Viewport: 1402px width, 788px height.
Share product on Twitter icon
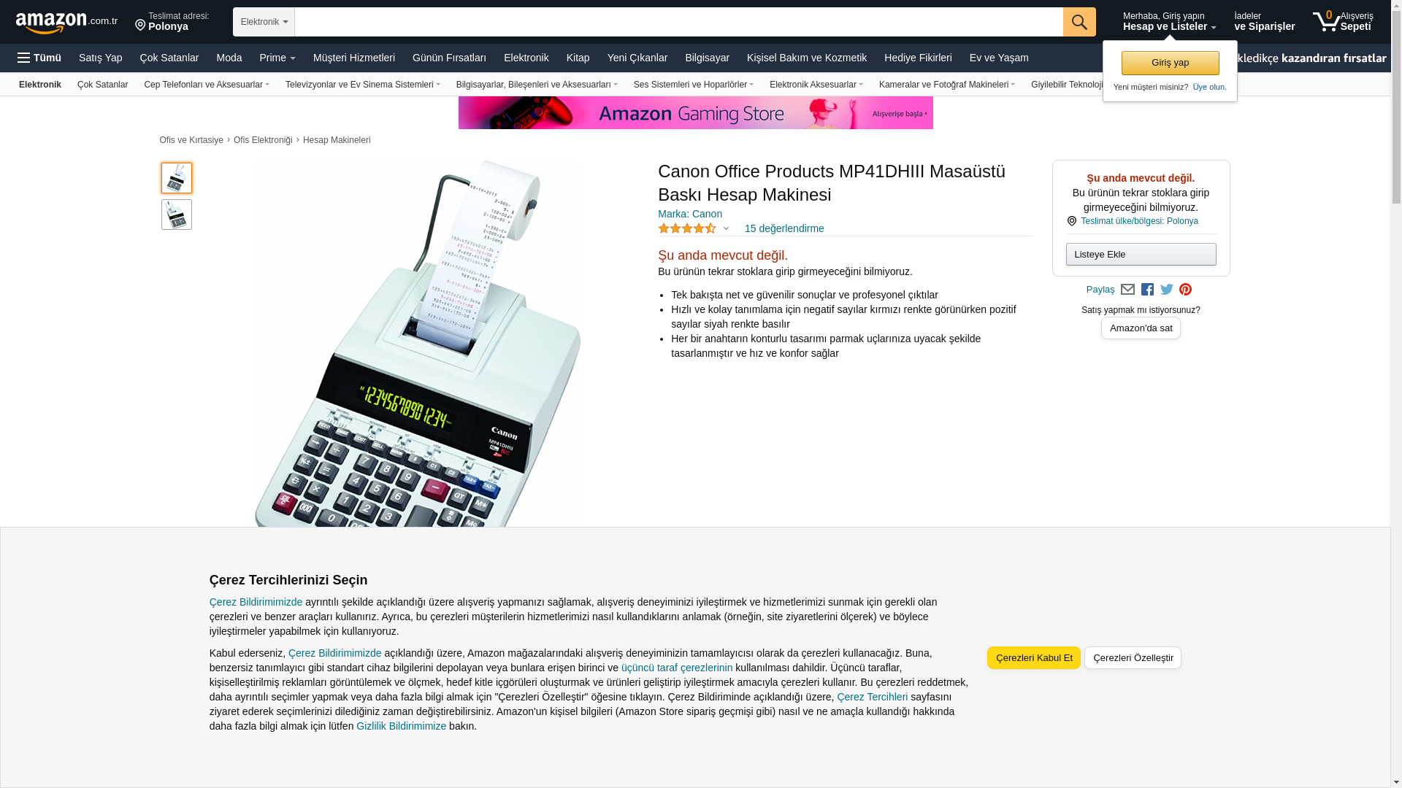(1167, 290)
